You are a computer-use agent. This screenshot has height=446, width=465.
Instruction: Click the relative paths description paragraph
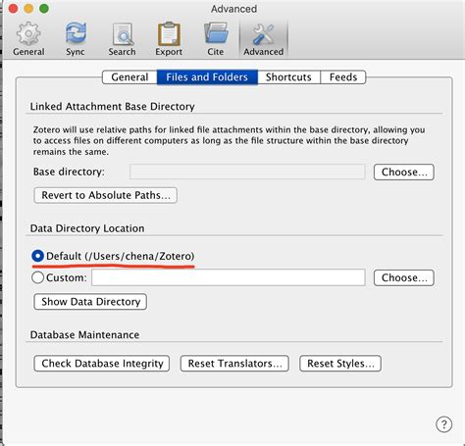coord(229,141)
